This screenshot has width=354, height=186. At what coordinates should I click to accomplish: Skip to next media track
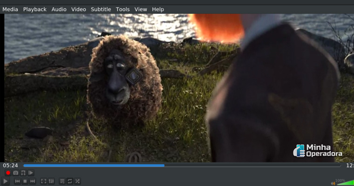(33, 181)
